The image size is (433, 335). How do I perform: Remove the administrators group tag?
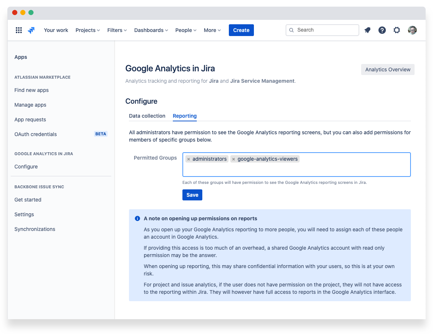pos(189,159)
